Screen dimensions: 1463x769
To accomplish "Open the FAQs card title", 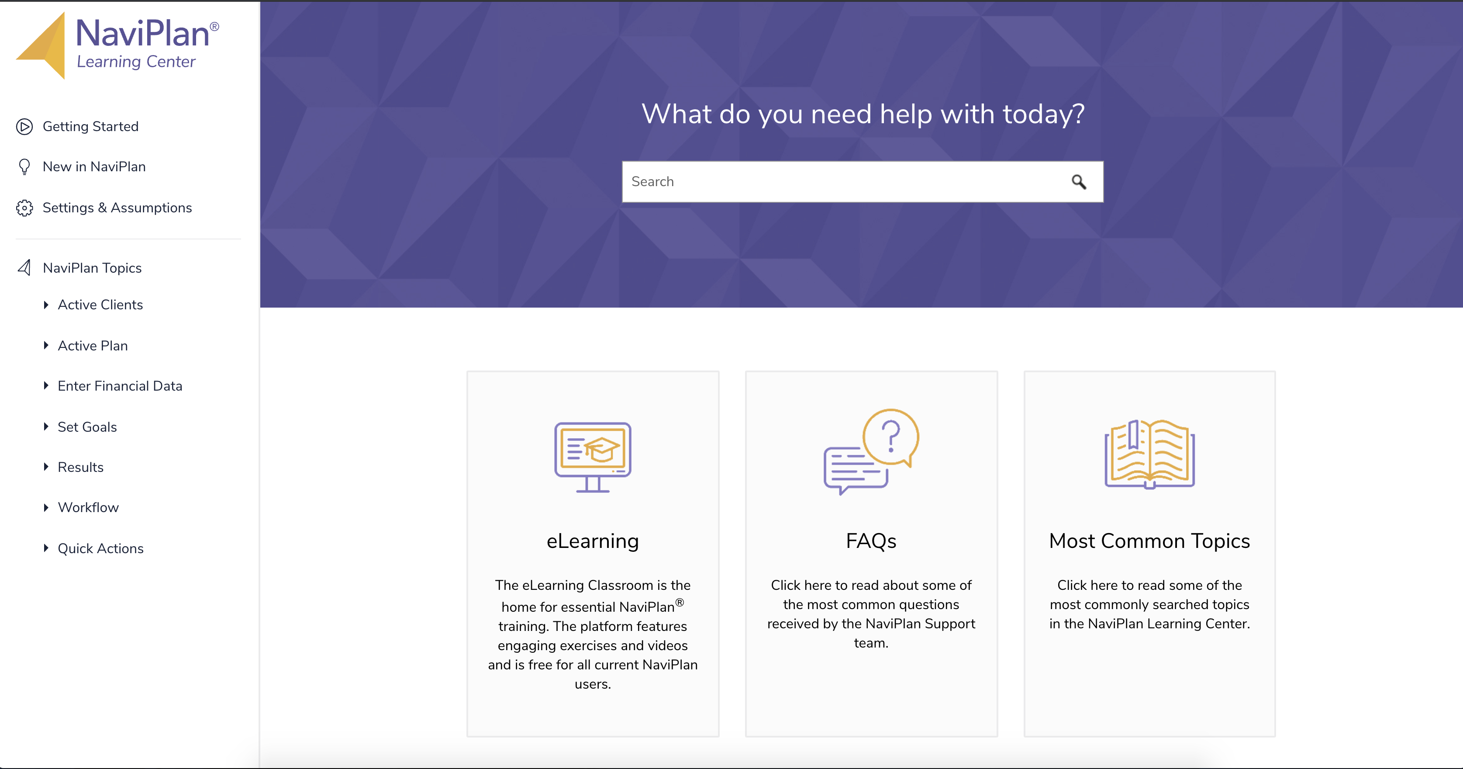I will [x=871, y=540].
